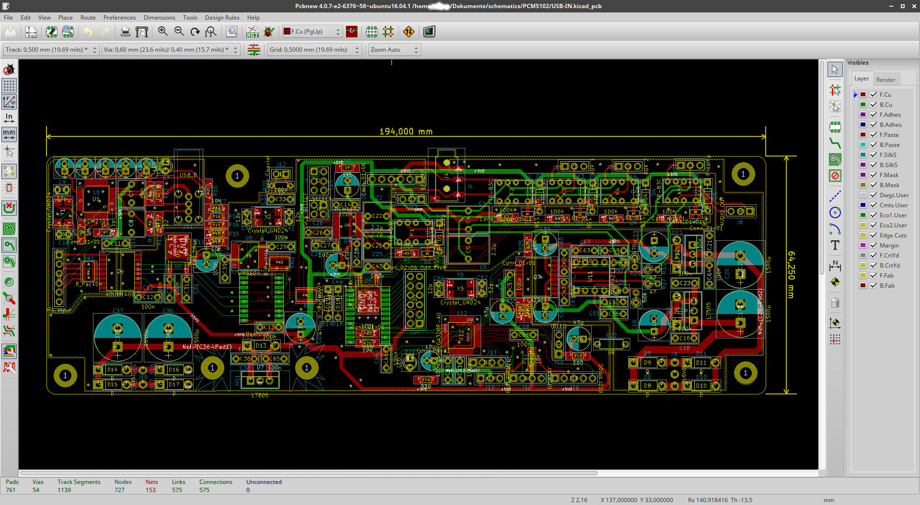
Task: Open the footprint editor icon
Action: tap(51, 32)
